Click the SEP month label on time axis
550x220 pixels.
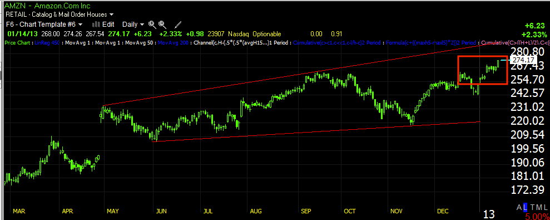(x=306, y=211)
